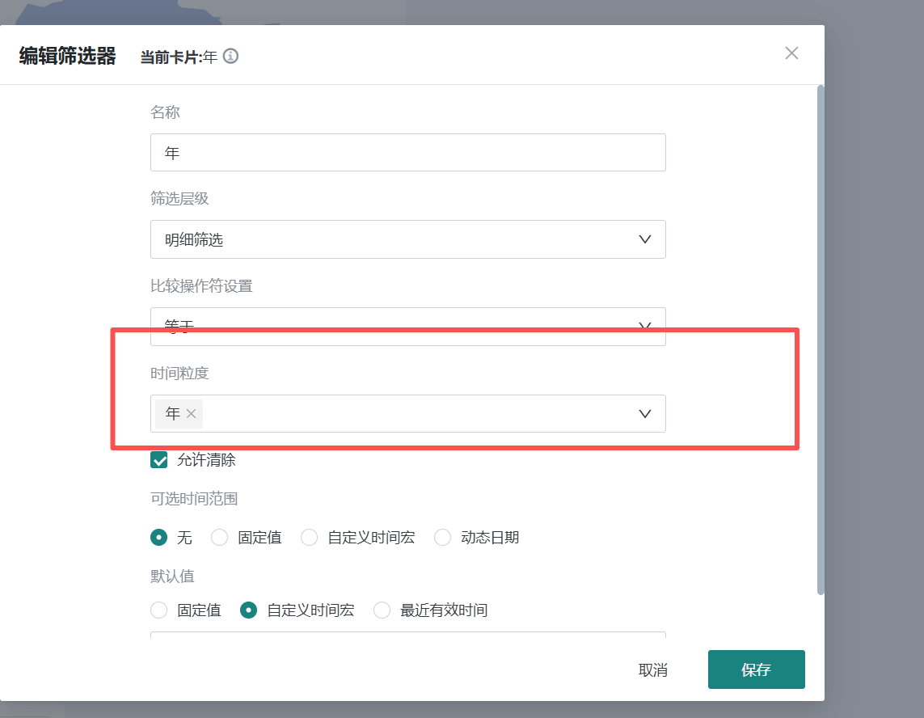This screenshot has width=924, height=718.
Task: Click the 取消 button
Action: (653, 670)
